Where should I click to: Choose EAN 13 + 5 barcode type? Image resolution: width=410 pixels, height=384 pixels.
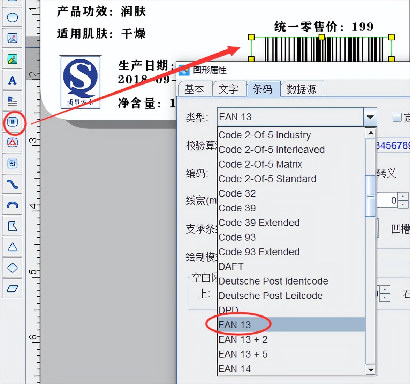click(291, 354)
